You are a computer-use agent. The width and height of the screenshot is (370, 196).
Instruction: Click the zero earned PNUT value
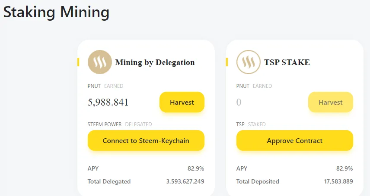239,102
